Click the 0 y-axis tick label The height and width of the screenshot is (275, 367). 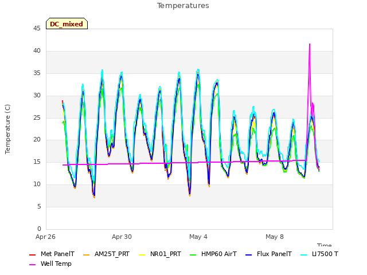[39, 229]
